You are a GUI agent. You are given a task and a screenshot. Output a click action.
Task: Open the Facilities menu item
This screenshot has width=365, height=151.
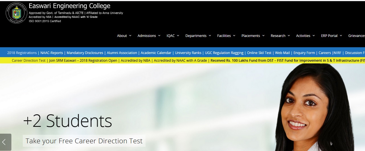click(x=224, y=36)
